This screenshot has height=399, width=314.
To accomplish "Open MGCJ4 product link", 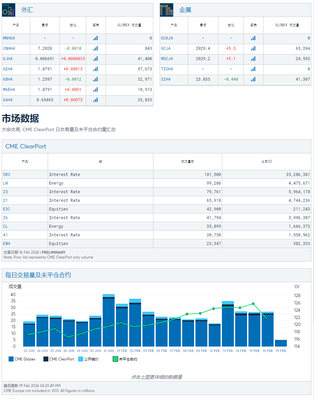I will [x=167, y=59].
